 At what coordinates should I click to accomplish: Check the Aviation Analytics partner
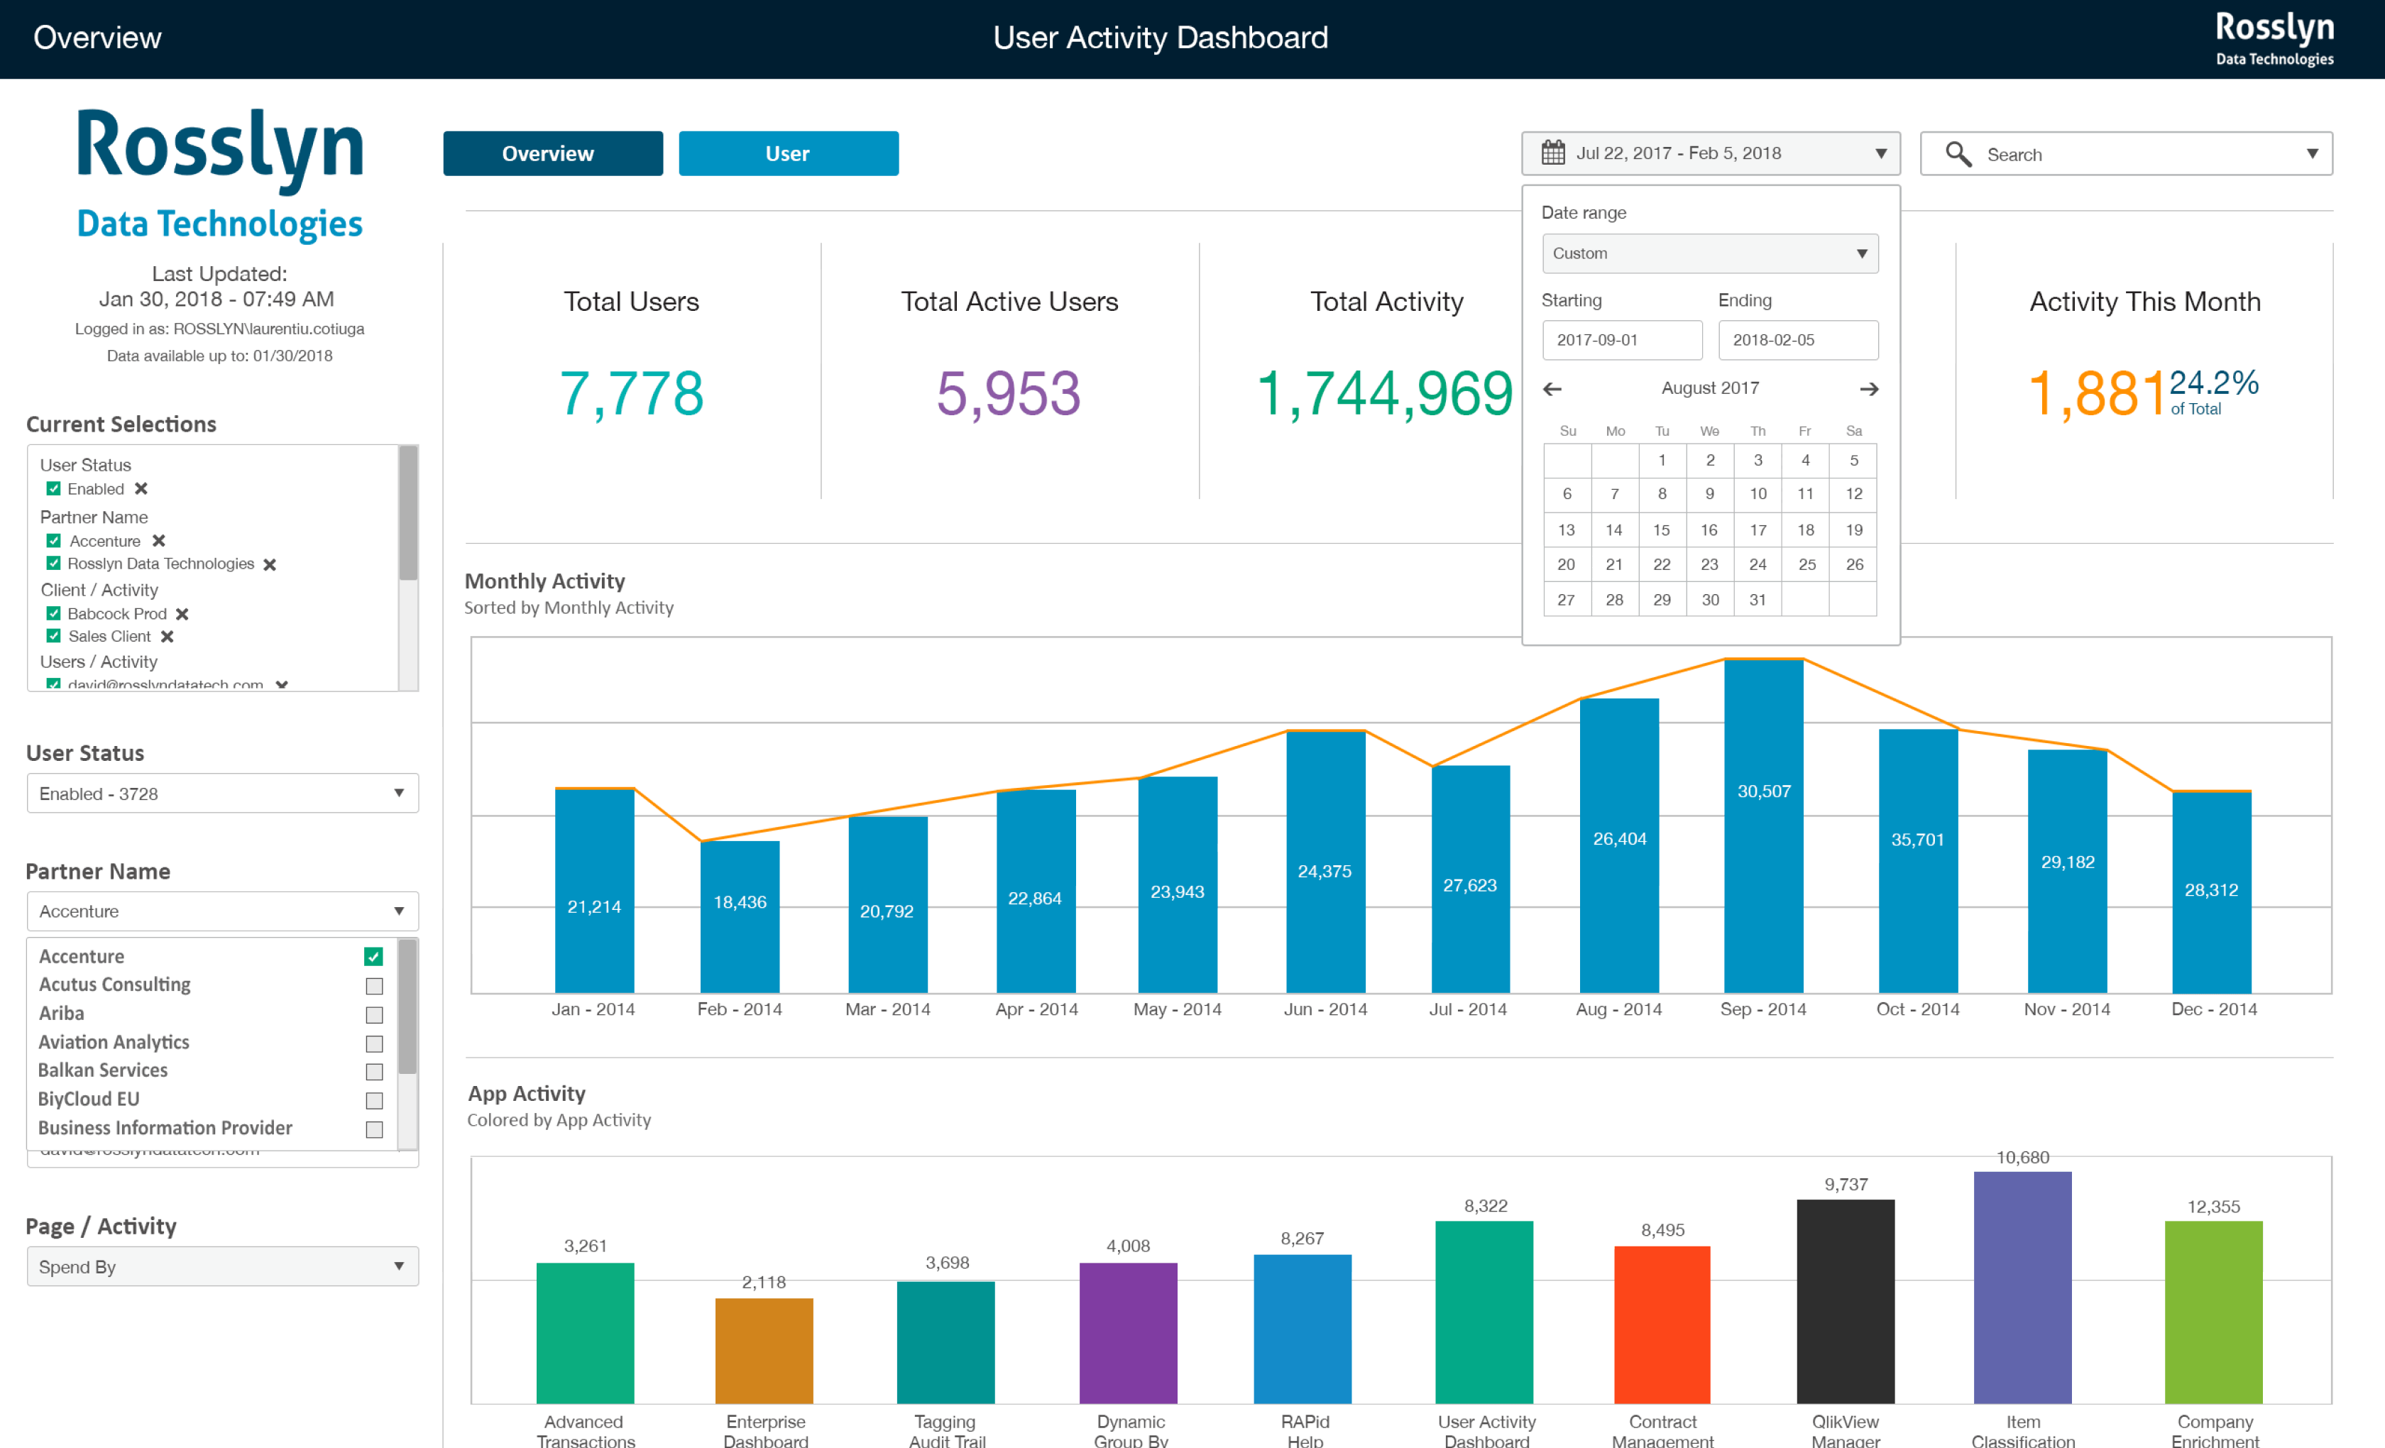(373, 1044)
